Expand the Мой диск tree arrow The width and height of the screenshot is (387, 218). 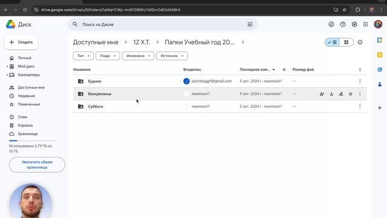point(7,67)
